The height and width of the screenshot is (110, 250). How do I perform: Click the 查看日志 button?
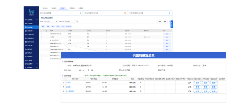pos(69,26)
